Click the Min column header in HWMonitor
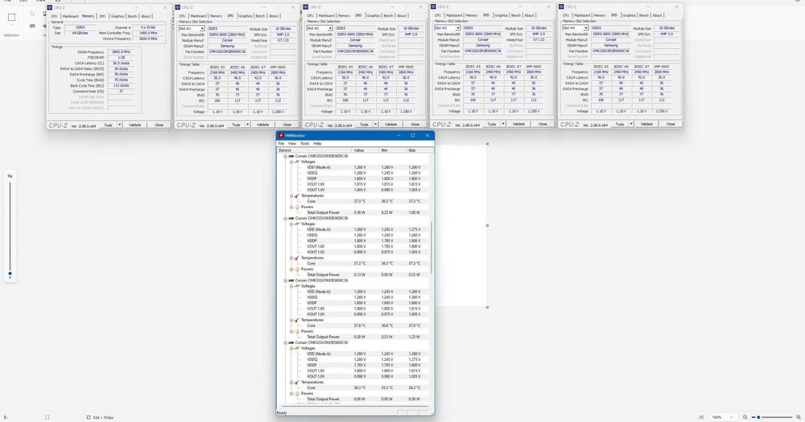The width and height of the screenshot is (805, 422). click(x=392, y=150)
